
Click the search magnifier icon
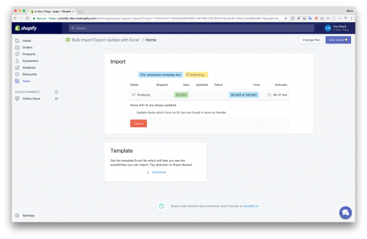[73, 28]
